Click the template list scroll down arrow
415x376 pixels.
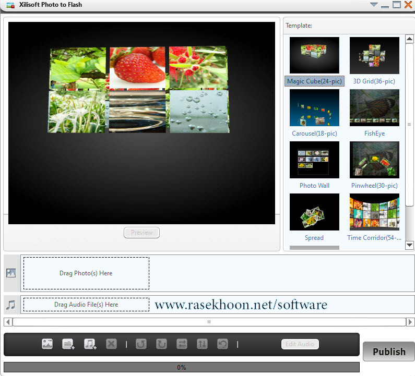tap(409, 245)
